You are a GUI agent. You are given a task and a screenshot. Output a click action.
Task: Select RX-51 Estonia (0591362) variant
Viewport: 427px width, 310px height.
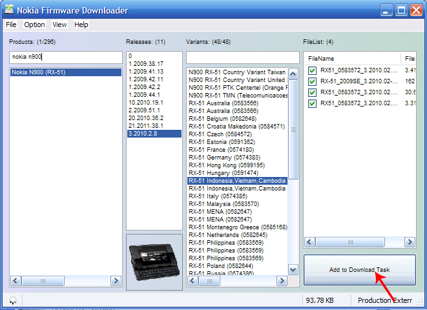(237, 142)
